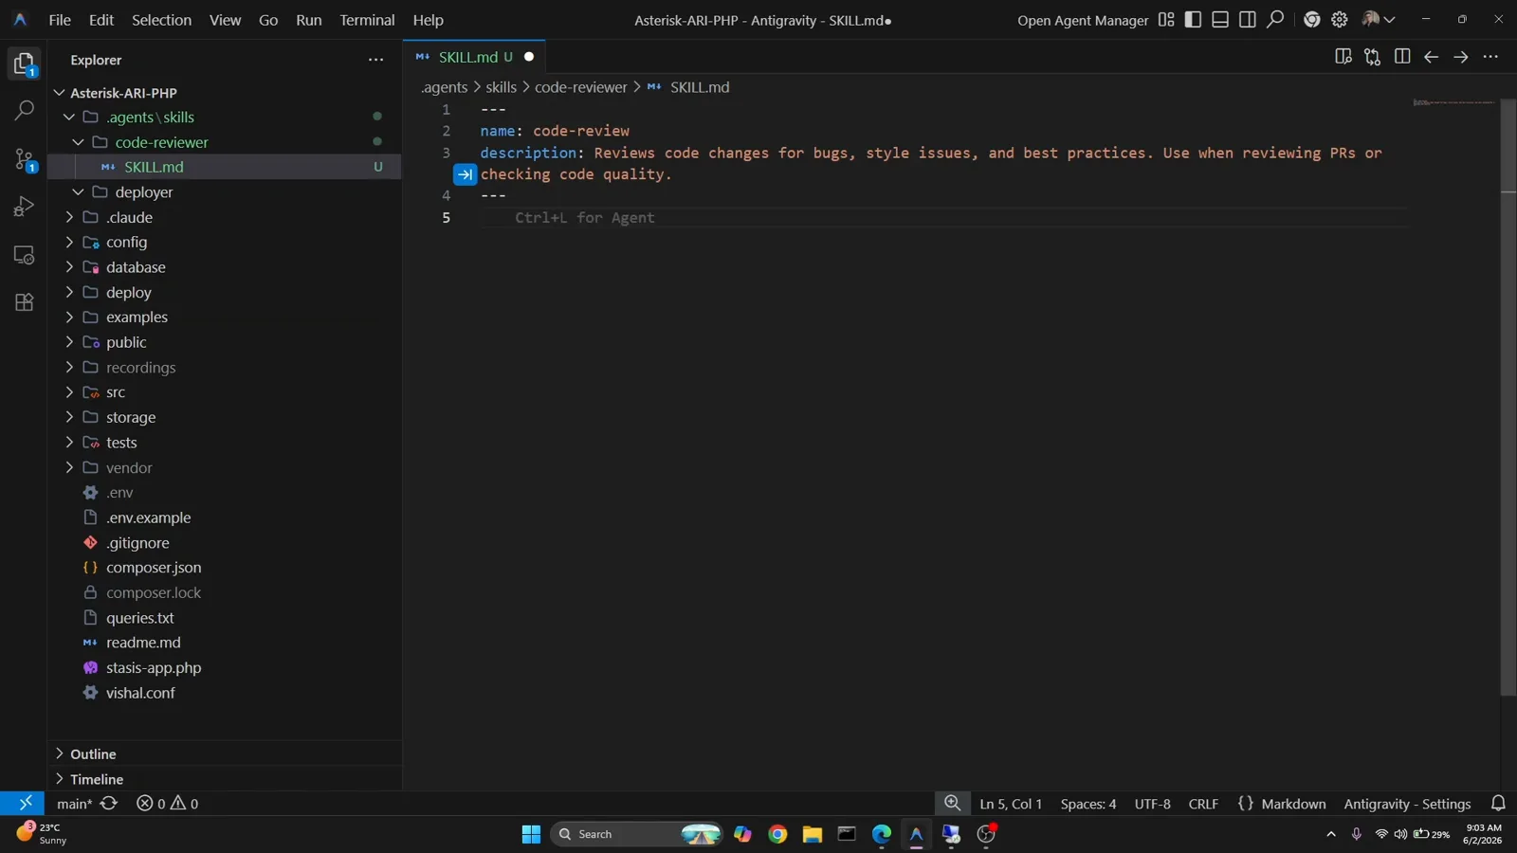Open editor more actions menu
This screenshot has height=853, width=1517.
click(1490, 57)
